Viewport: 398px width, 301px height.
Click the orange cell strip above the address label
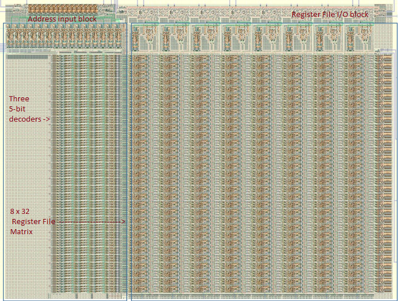tap(62, 8)
